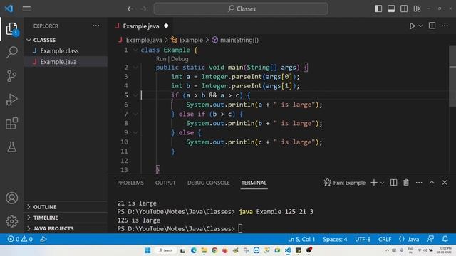Split the terminal panel

coord(393,182)
